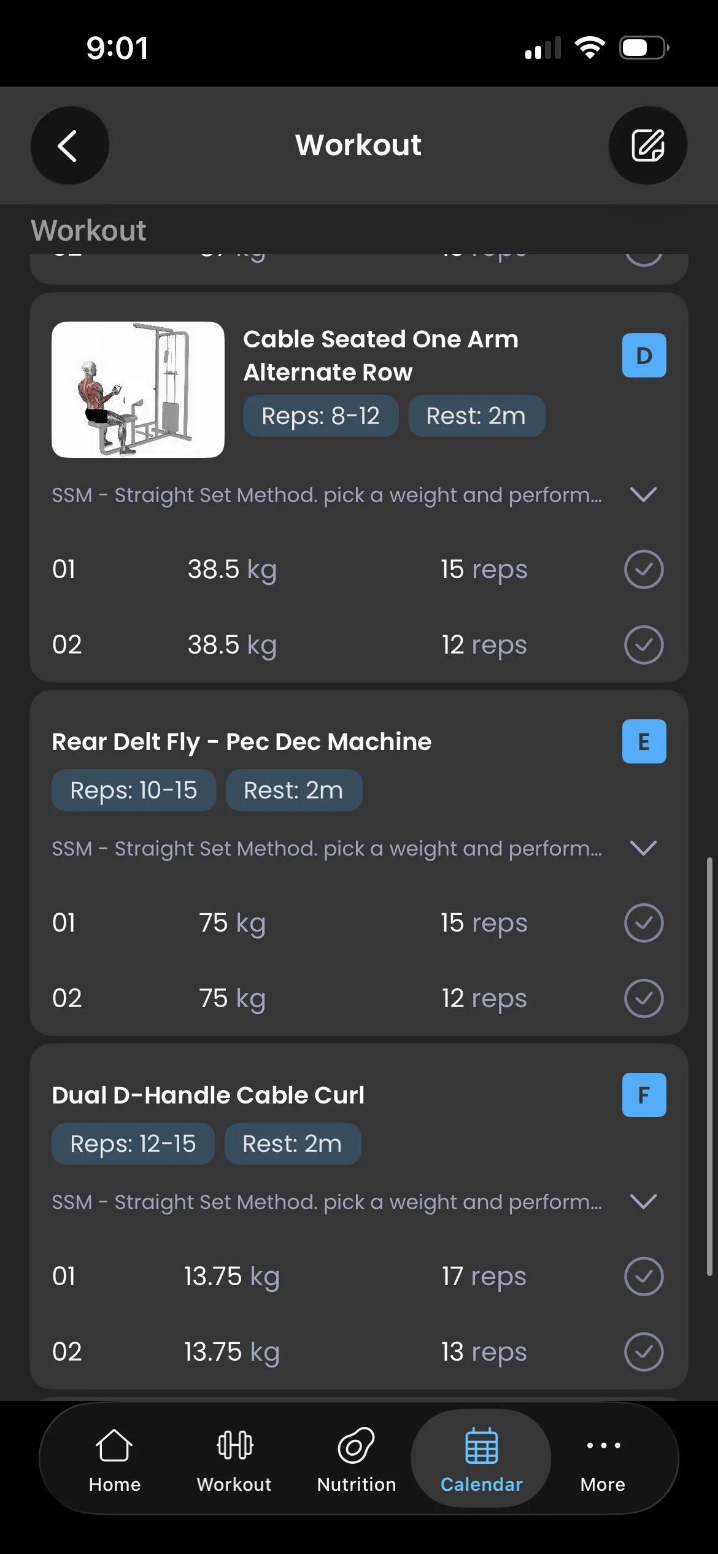Go to Home tab house icon
This screenshot has height=1554, width=718.
[115, 1459]
